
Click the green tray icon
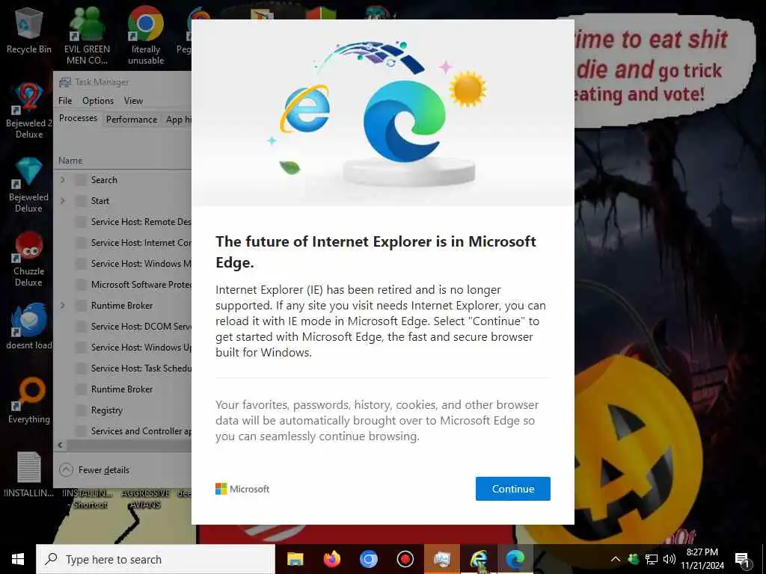point(633,559)
